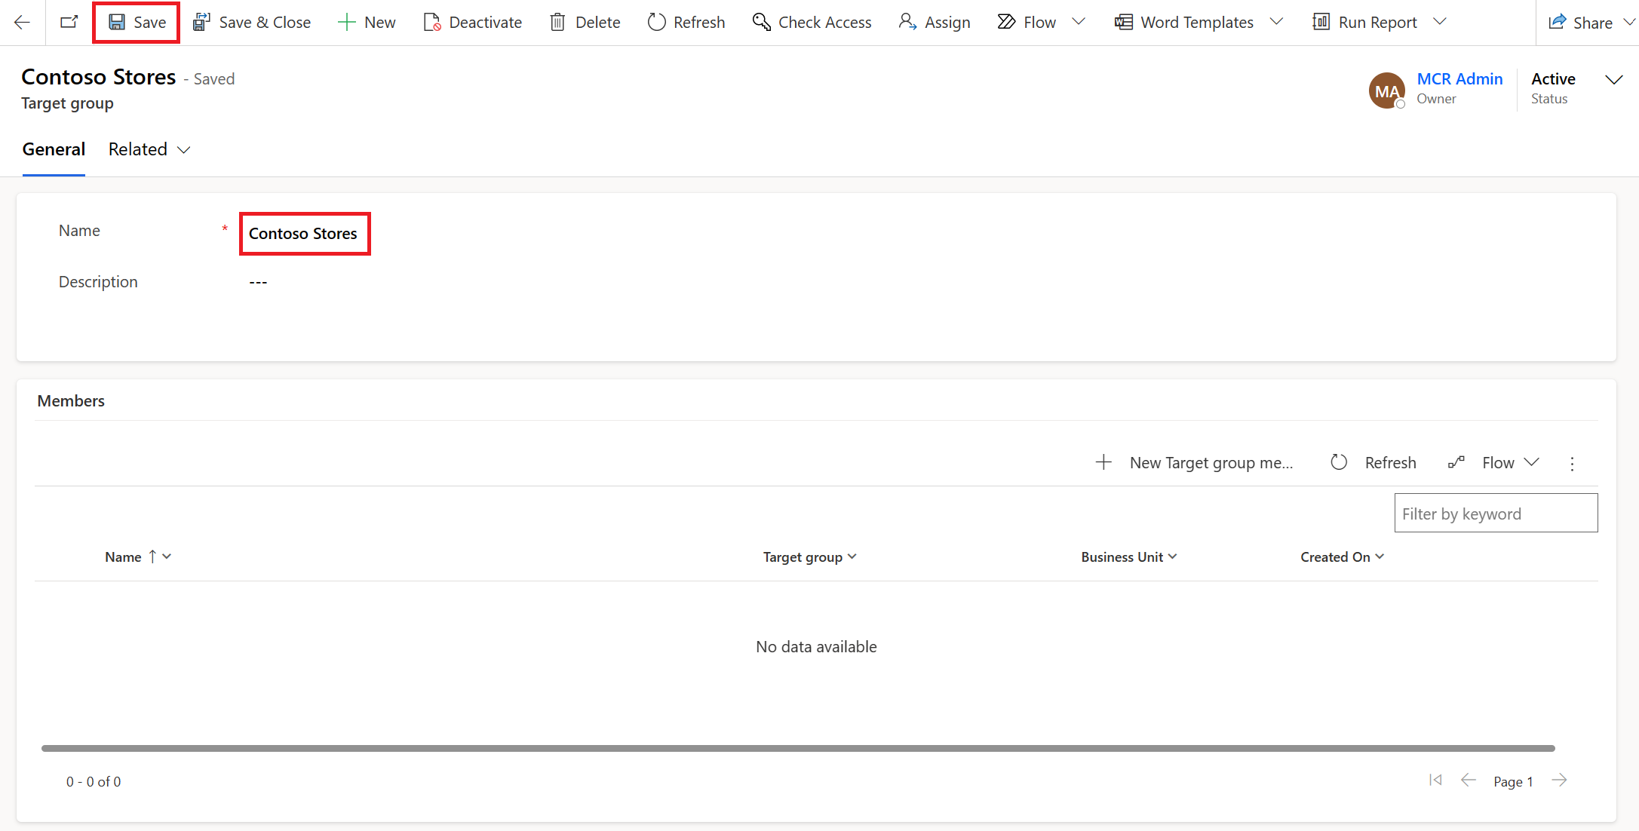Click Save & Close

252,23
